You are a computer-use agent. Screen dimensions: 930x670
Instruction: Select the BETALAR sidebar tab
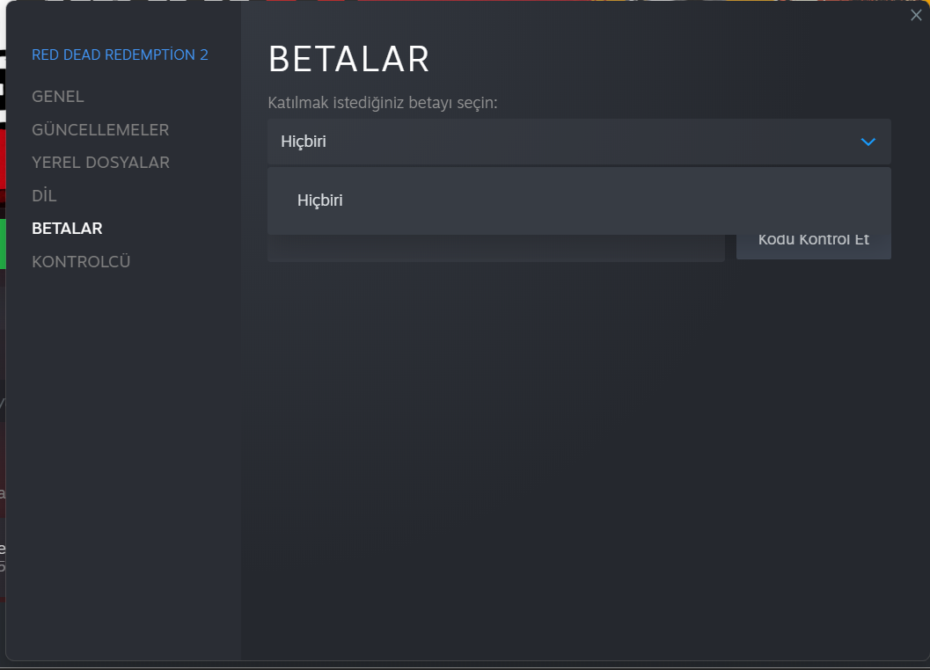[67, 229]
